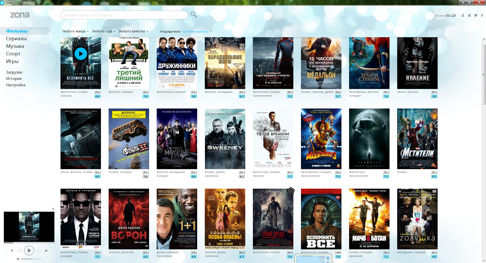
Task: Click the 8,3 rating badge under Мстители
Action: [x=434, y=177]
